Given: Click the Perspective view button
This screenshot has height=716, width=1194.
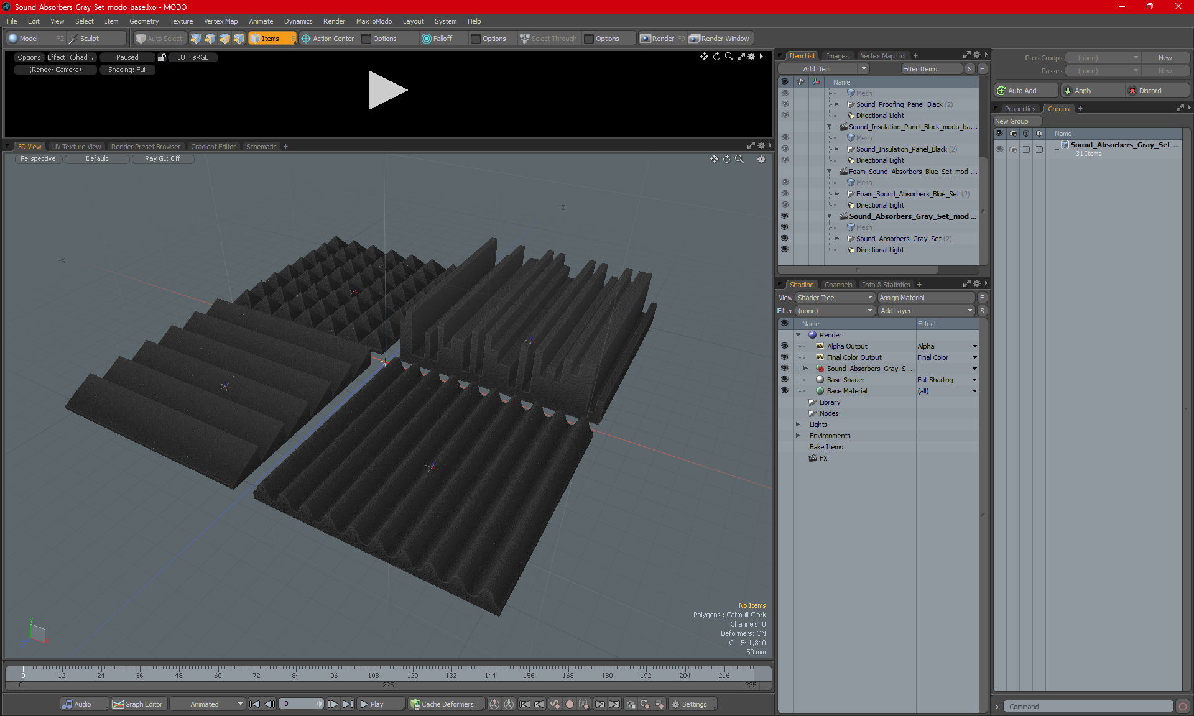Looking at the screenshot, I should (x=38, y=159).
